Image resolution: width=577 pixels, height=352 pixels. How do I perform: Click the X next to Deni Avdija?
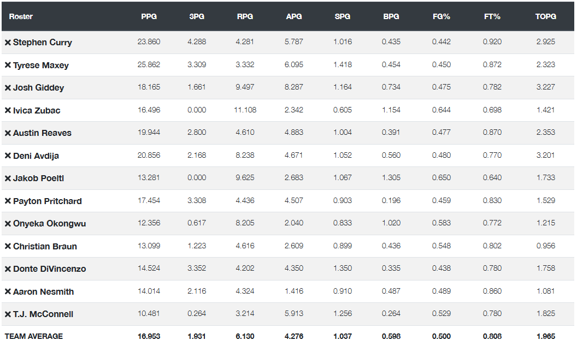[8, 156]
